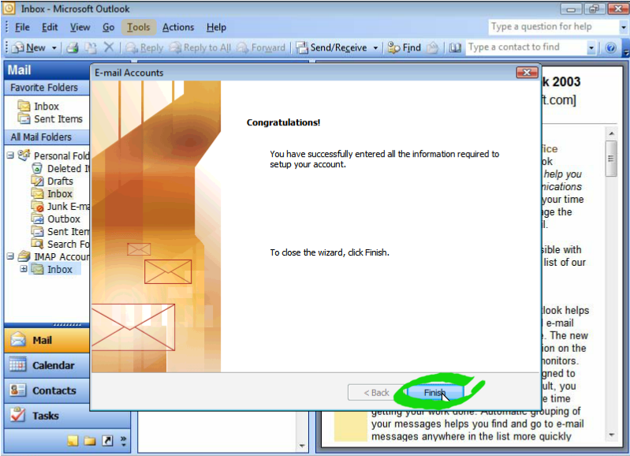Click the Finish button in the wizard

434,392
